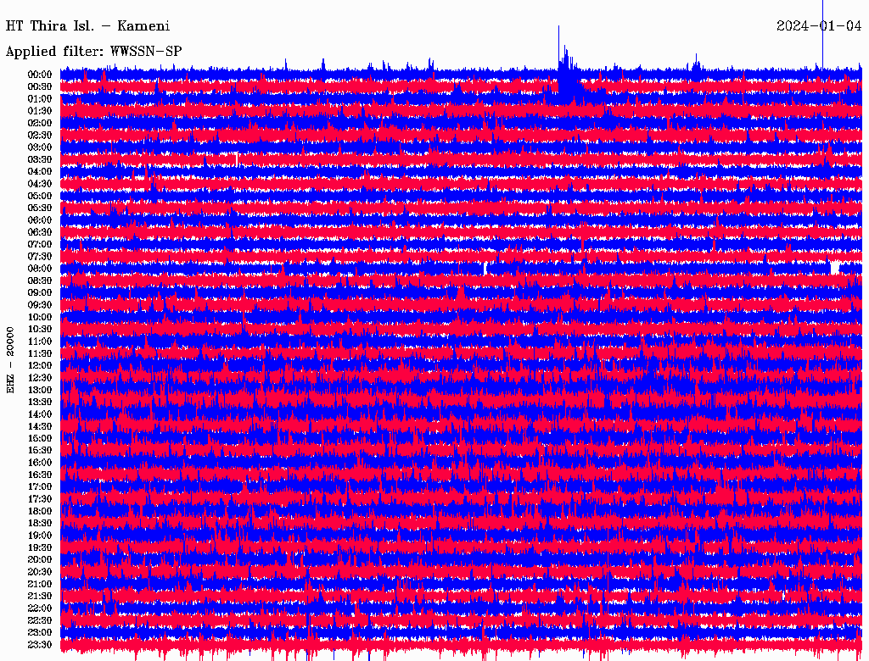
Task: Select the 02:30 time label
Action: (40, 136)
